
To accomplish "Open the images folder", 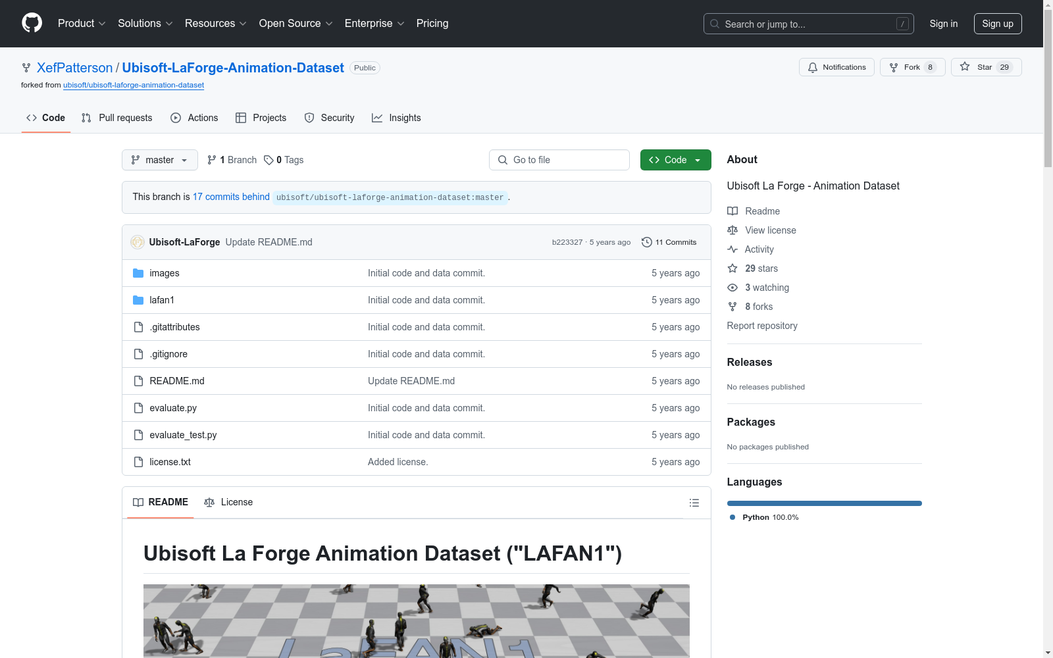I will click(x=165, y=273).
